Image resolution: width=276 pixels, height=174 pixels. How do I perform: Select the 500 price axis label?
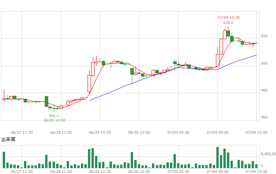point(264,63)
